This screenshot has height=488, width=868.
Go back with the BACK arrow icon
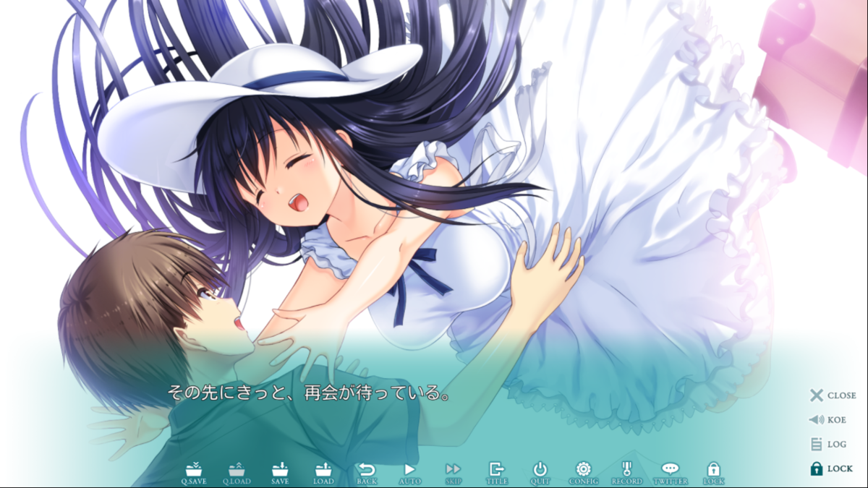coord(367,474)
